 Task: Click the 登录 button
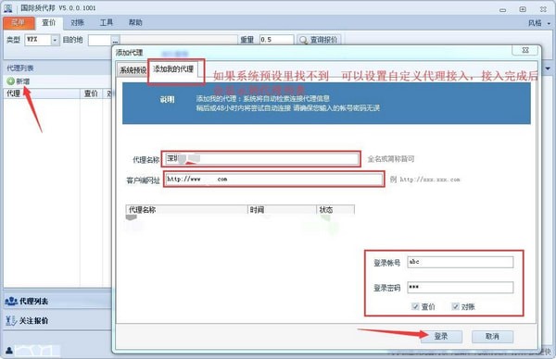(x=441, y=337)
